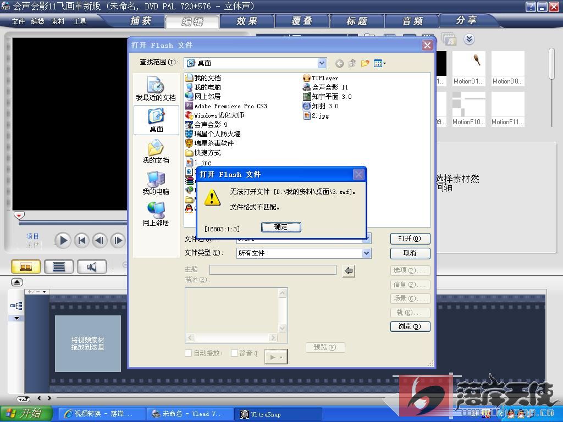The width and height of the screenshot is (563, 422).
Task: Select the 瑞星杀毒软件 shortcut
Action: pos(209,143)
